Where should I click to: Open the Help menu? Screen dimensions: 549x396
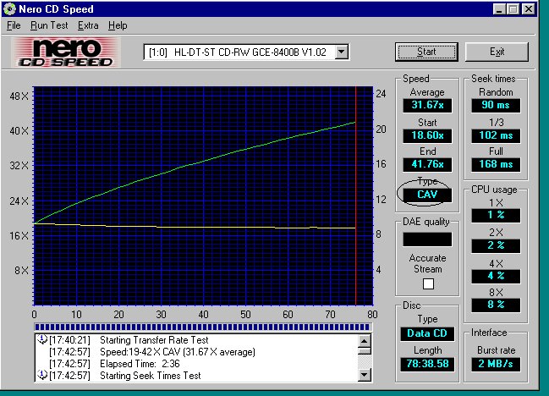[x=118, y=25]
